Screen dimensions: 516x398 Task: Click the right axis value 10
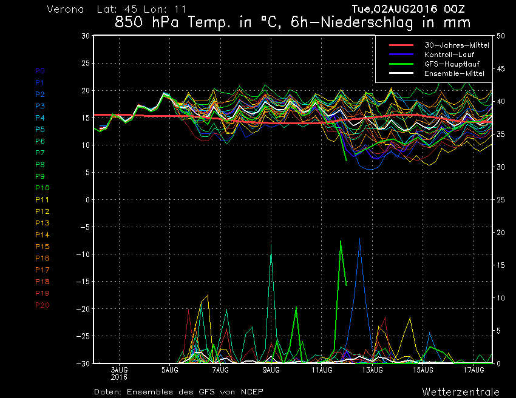pyautogui.click(x=501, y=298)
